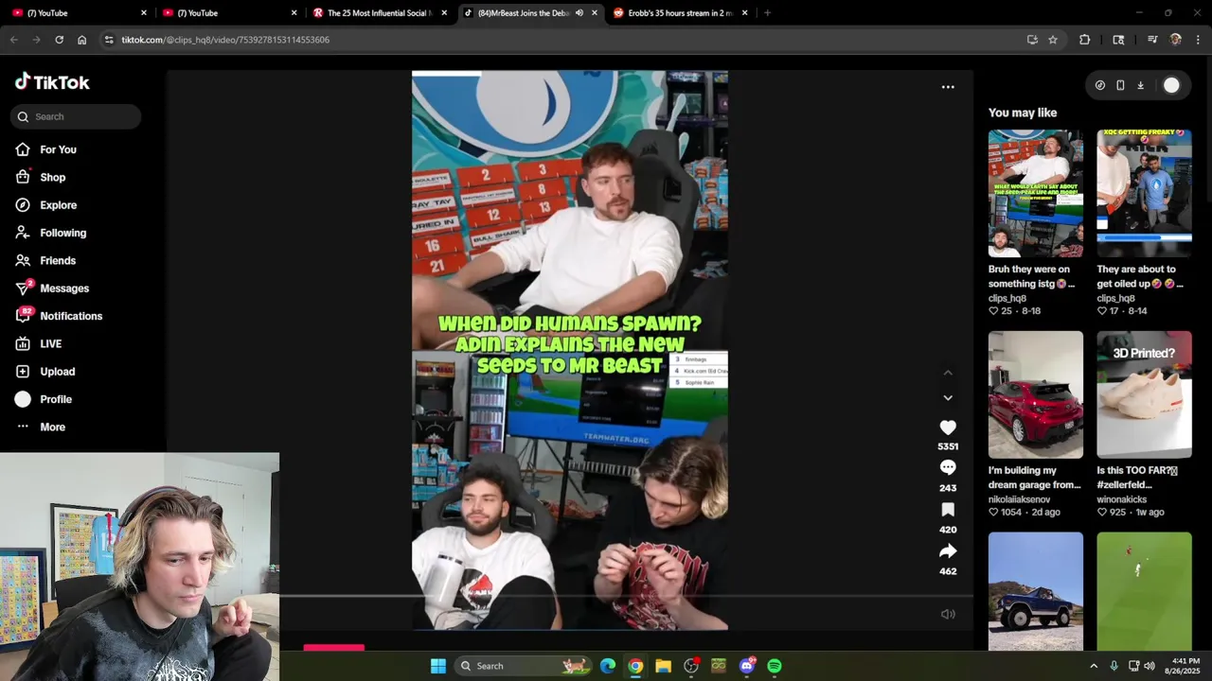Open the For You feed
Image resolution: width=1212 pixels, height=681 pixels.
pos(45,149)
